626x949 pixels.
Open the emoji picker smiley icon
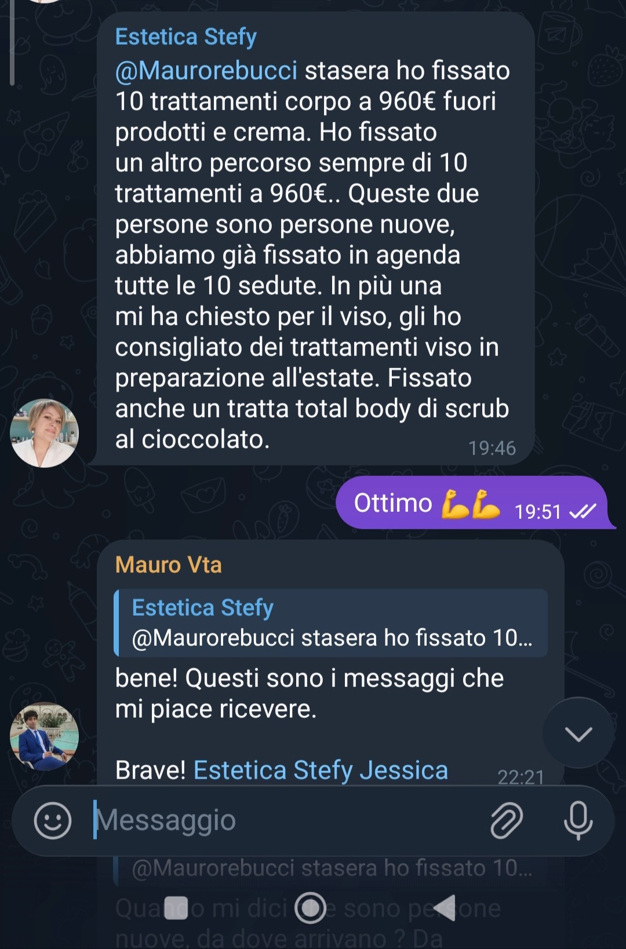(x=53, y=820)
